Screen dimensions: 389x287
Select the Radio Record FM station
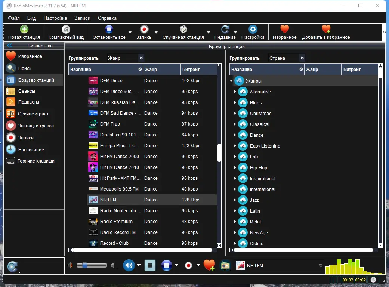coord(152,232)
